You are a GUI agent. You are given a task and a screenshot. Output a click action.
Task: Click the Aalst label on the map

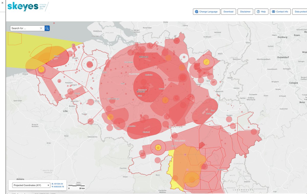[x=123, y=83]
